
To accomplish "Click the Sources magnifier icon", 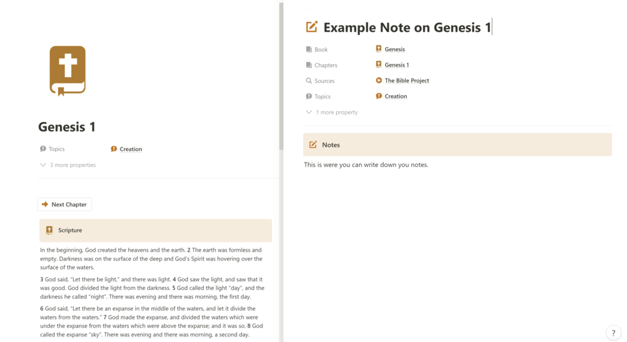I will [309, 80].
